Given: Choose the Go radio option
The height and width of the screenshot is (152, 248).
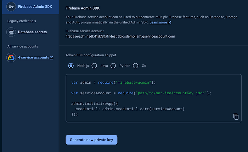Looking at the screenshot, I should point(136,66).
